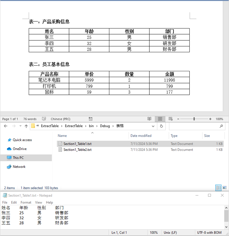Switch Explorer to large icons view
Screen dimensions: 229x236
click(x=224, y=188)
